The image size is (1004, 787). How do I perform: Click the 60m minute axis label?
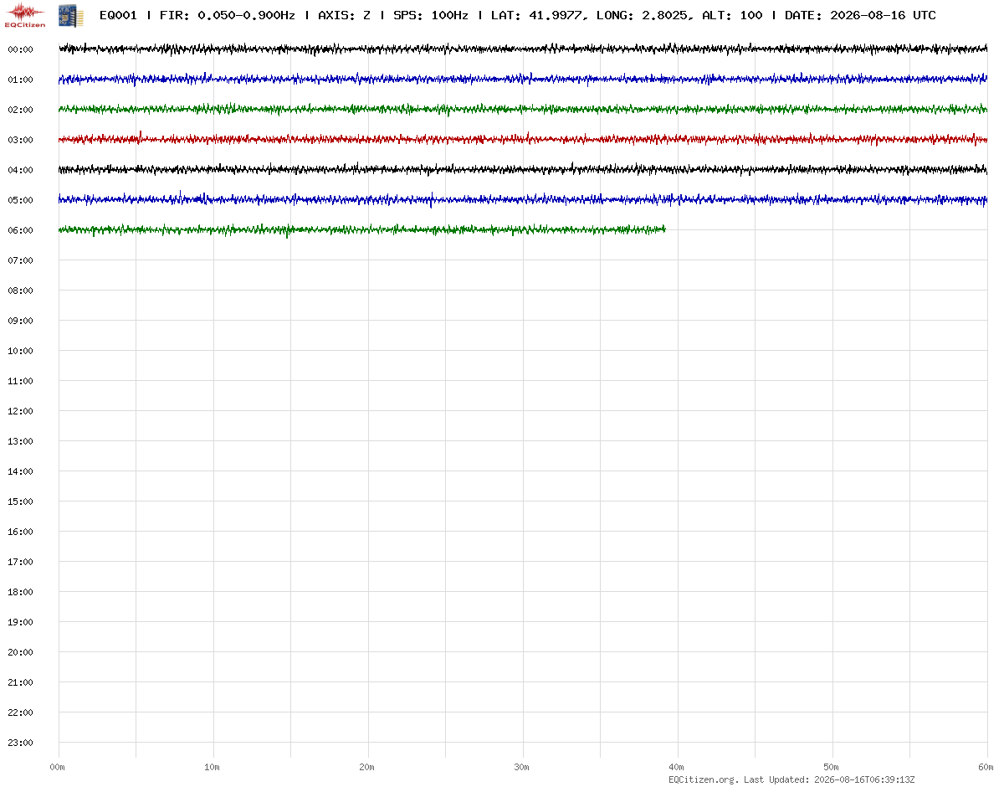[986, 767]
